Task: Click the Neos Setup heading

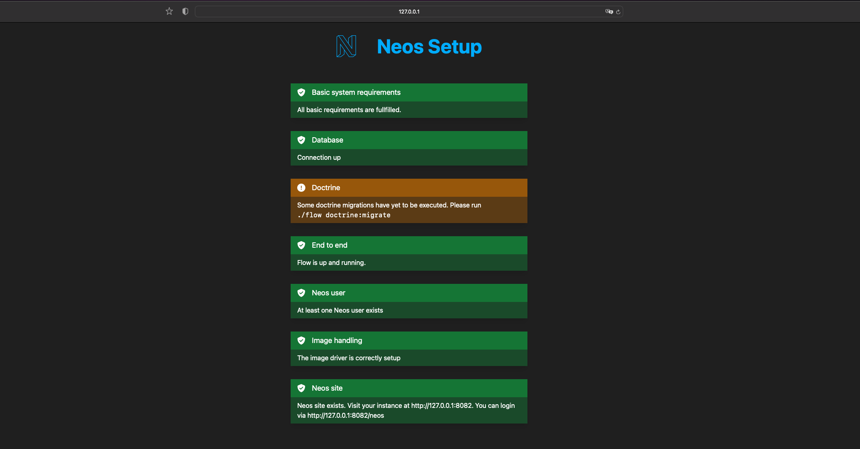Action: click(x=429, y=46)
